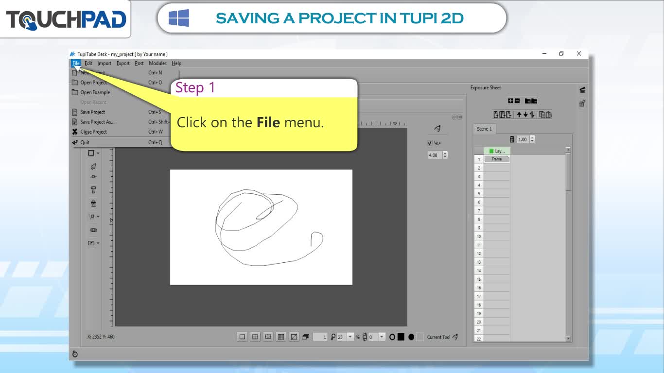The height and width of the screenshot is (373, 664).
Task: Expand the rectangle tool dropdown arrow
Action: pos(98,153)
